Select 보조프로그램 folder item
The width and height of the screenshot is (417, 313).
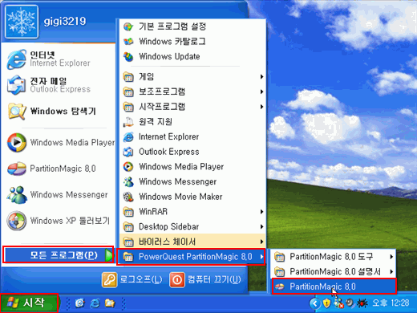192,91
